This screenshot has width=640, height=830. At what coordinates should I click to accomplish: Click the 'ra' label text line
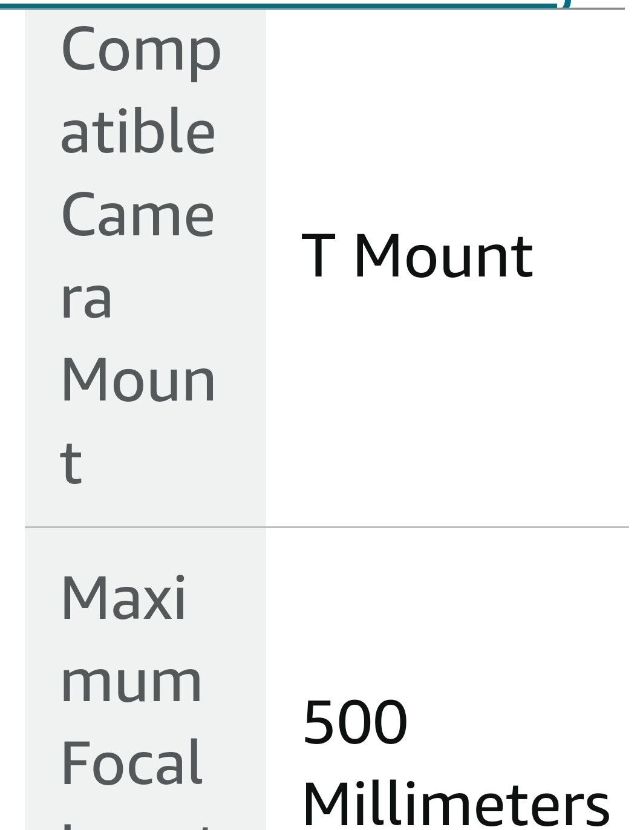87,298
